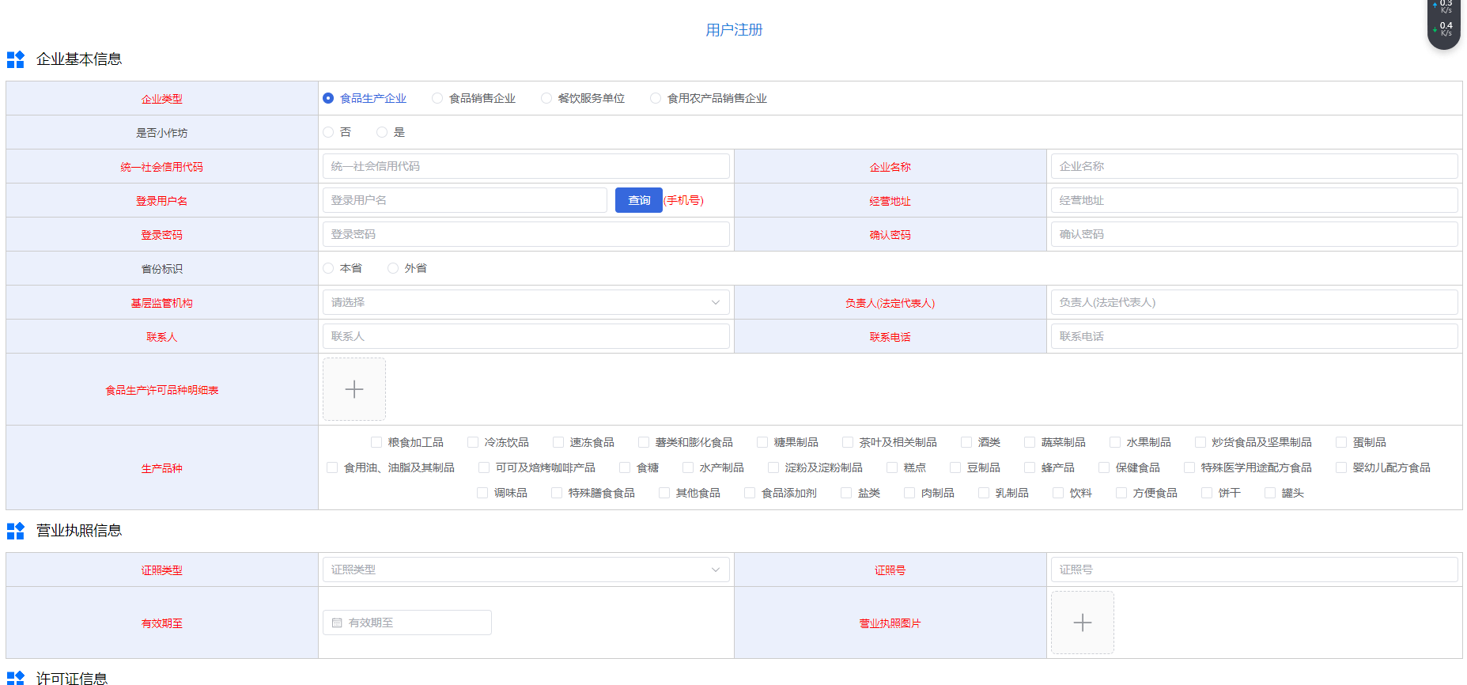Tick the 调味品 checkbox
This screenshot has width=1467, height=685.
tap(482, 493)
